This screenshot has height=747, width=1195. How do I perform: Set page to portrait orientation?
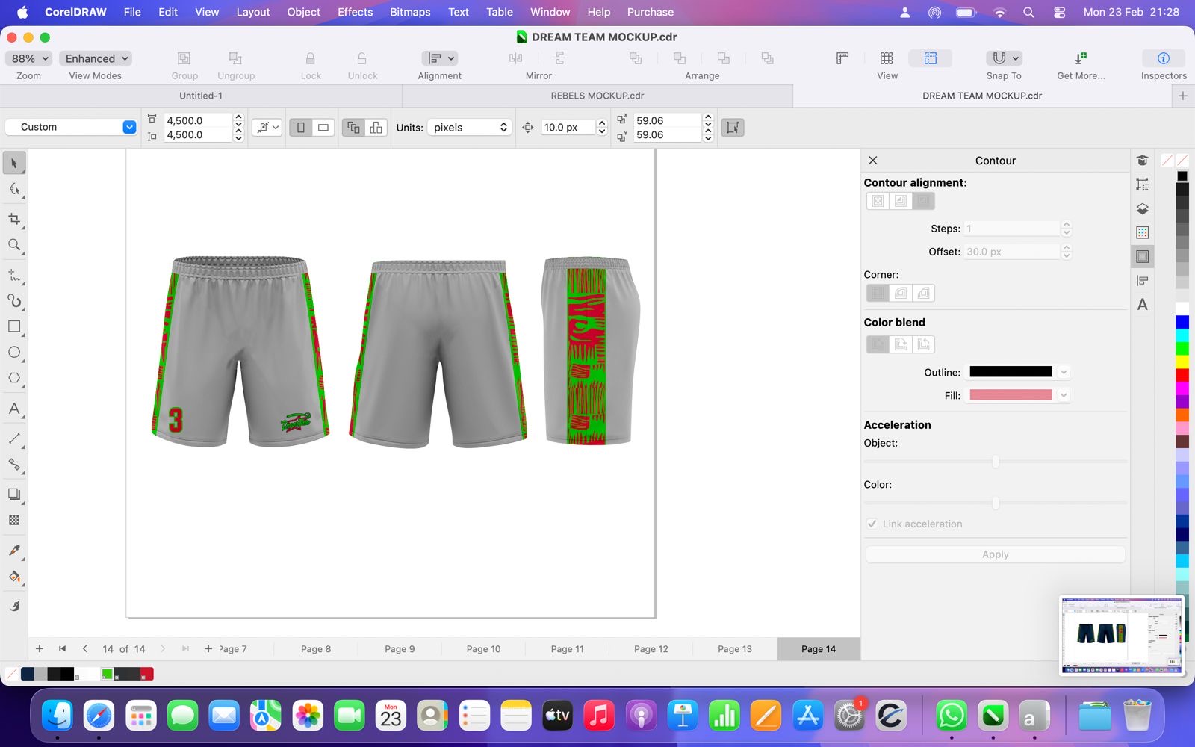click(x=301, y=128)
